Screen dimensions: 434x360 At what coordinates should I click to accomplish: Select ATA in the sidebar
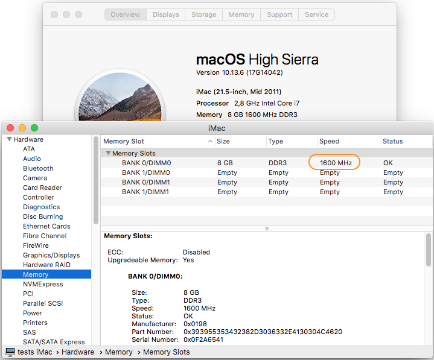(x=29, y=149)
